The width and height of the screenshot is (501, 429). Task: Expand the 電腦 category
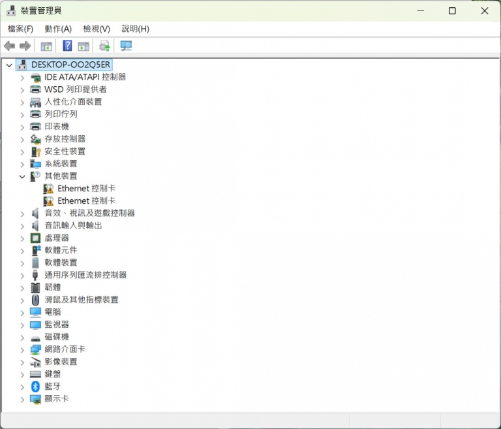point(22,313)
